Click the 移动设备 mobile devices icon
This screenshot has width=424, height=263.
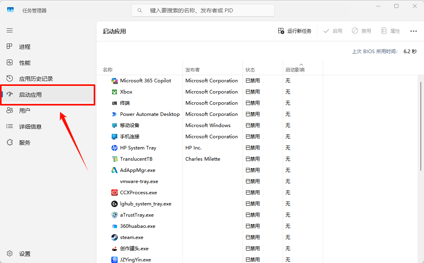click(x=115, y=126)
